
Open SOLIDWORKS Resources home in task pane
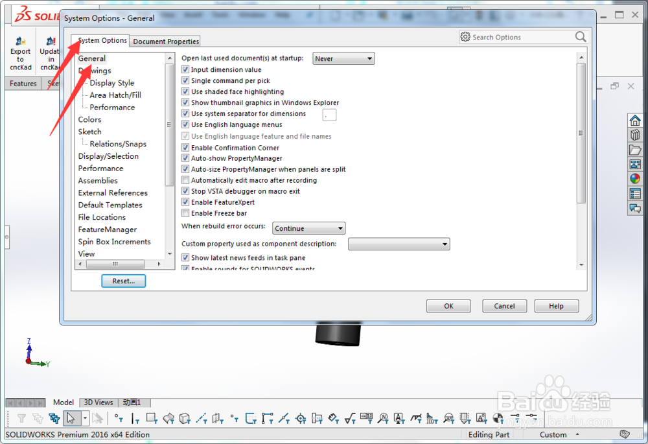(635, 121)
